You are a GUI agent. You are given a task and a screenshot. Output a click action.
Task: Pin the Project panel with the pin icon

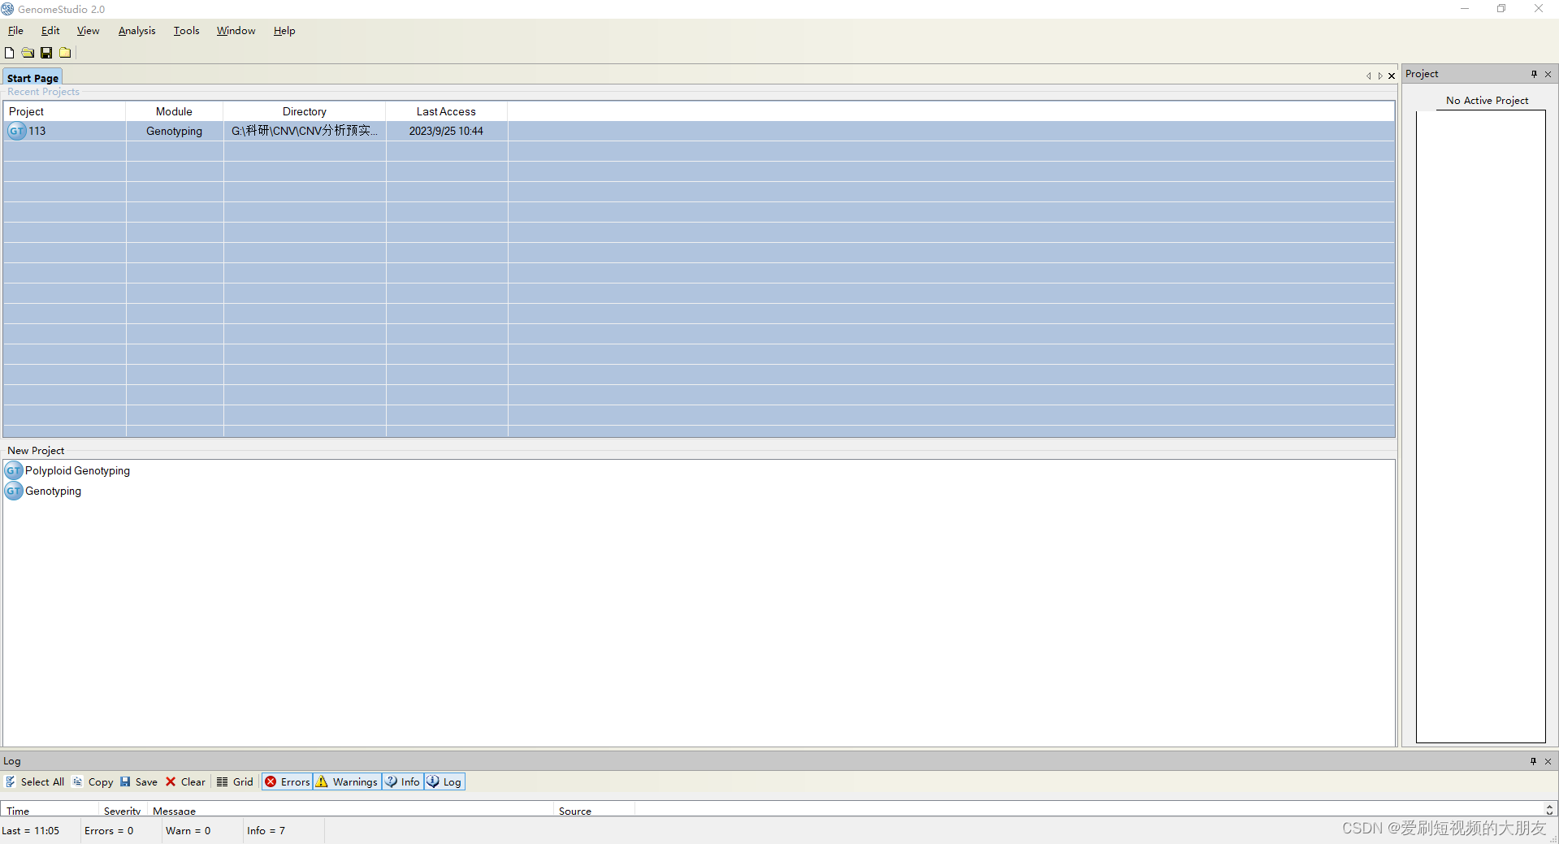pyautogui.click(x=1533, y=74)
